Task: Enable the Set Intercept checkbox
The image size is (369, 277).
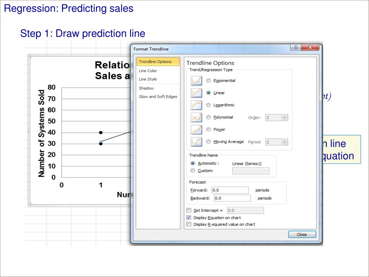Action: (x=189, y=210)
